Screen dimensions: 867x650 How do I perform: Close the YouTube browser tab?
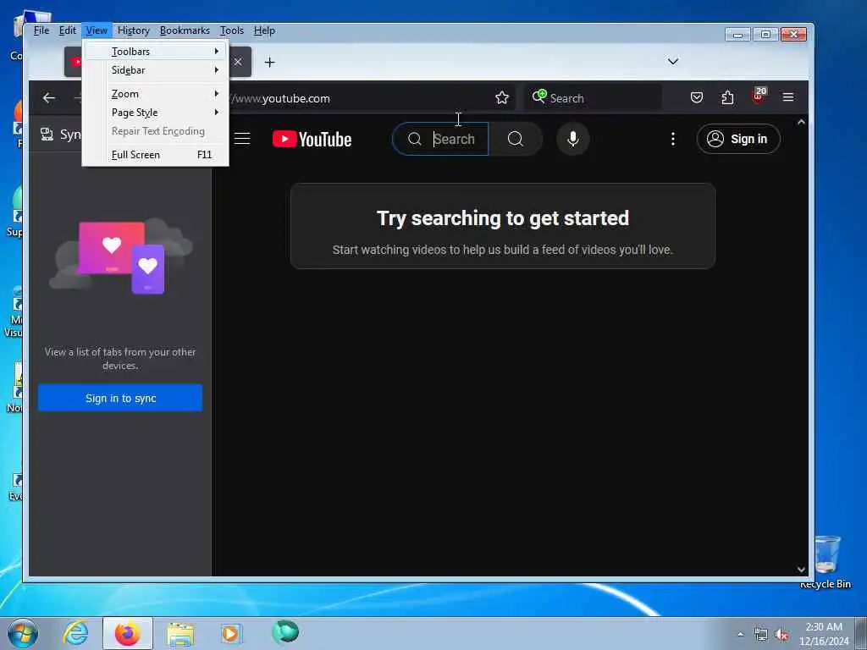tap(238, 62)
